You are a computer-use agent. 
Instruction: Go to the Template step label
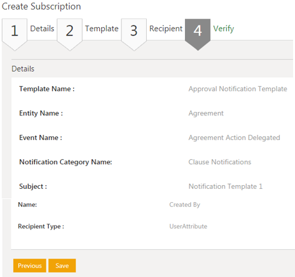(102, 29)
